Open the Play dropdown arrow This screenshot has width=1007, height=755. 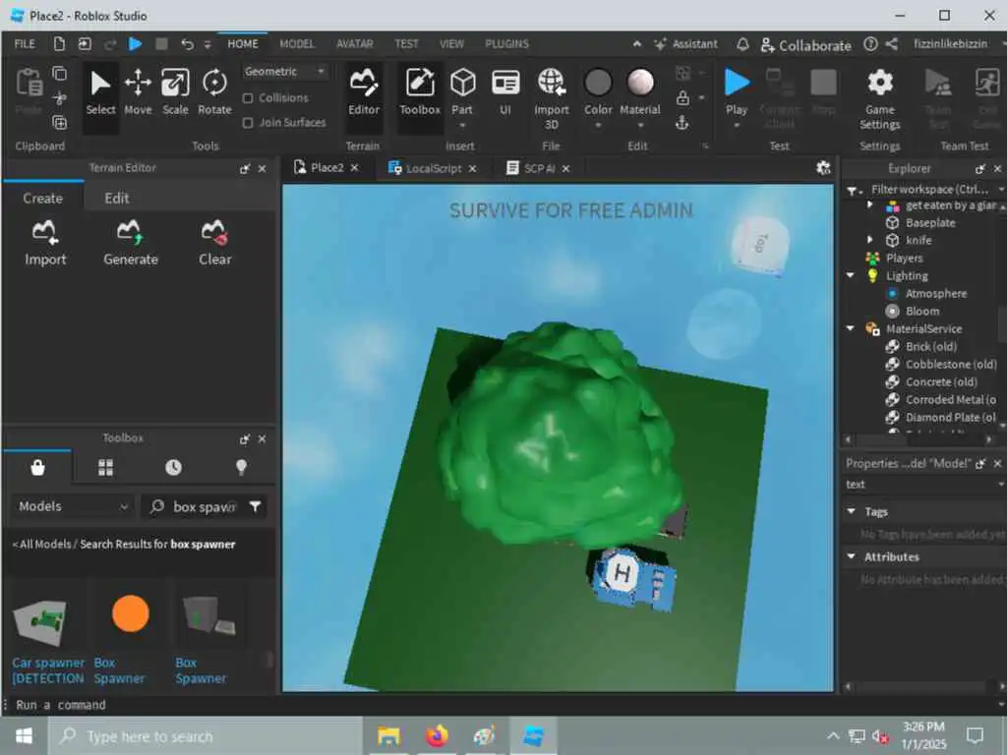pyautogui.click(x=736, y=125)
